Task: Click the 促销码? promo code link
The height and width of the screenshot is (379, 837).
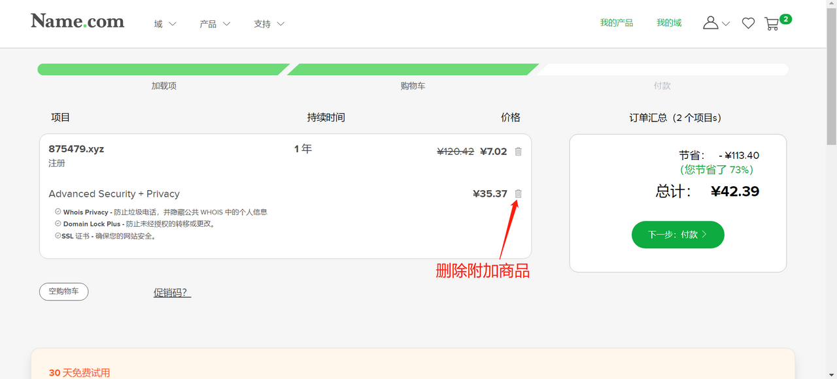Action: click(x=172, y=293)
